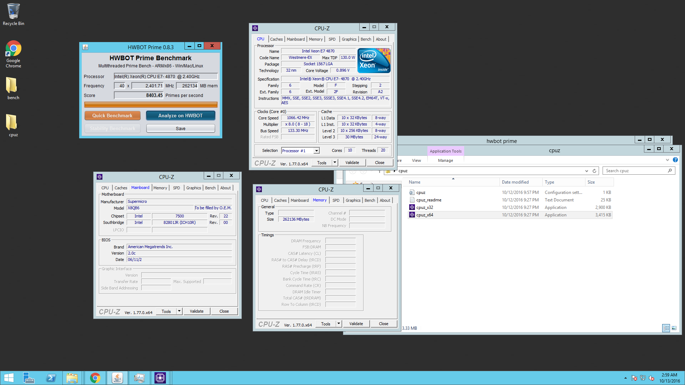
Task: Show hidden system tray icons
Action: tap(625, 378)
